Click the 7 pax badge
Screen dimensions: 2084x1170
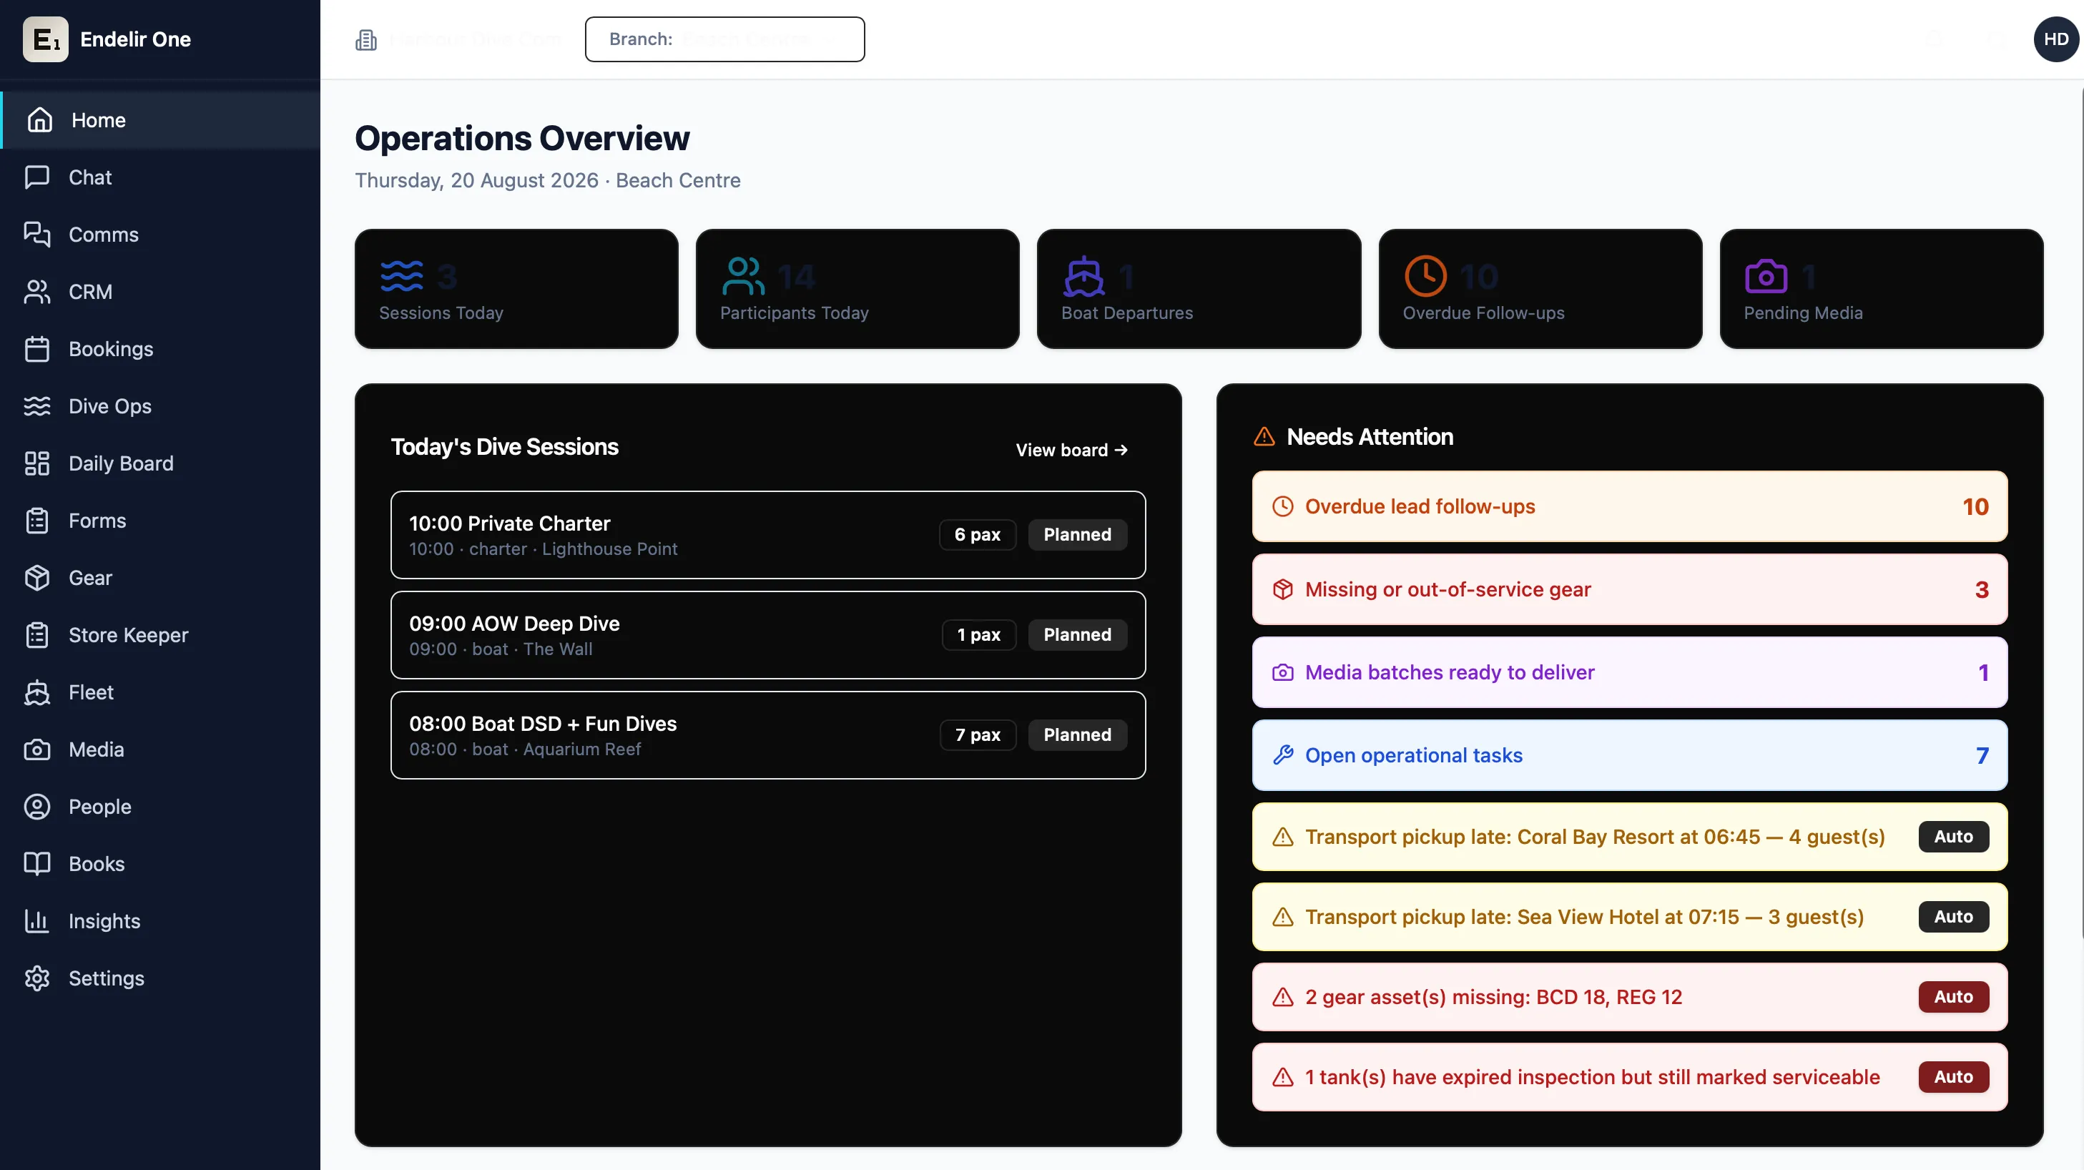tap(978, 735)
